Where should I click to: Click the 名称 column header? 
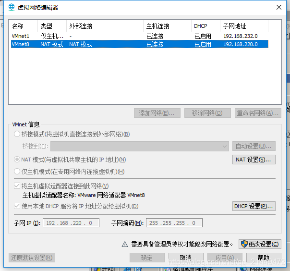[24, 26]
